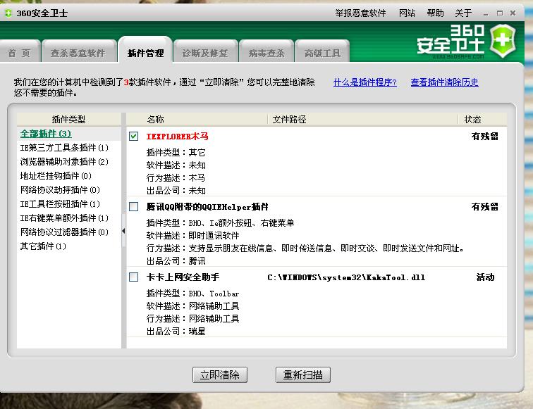The width and height of the screenshot is (533, 409).
Task: Click the green shield logo at top right
Action: point(503,41)
